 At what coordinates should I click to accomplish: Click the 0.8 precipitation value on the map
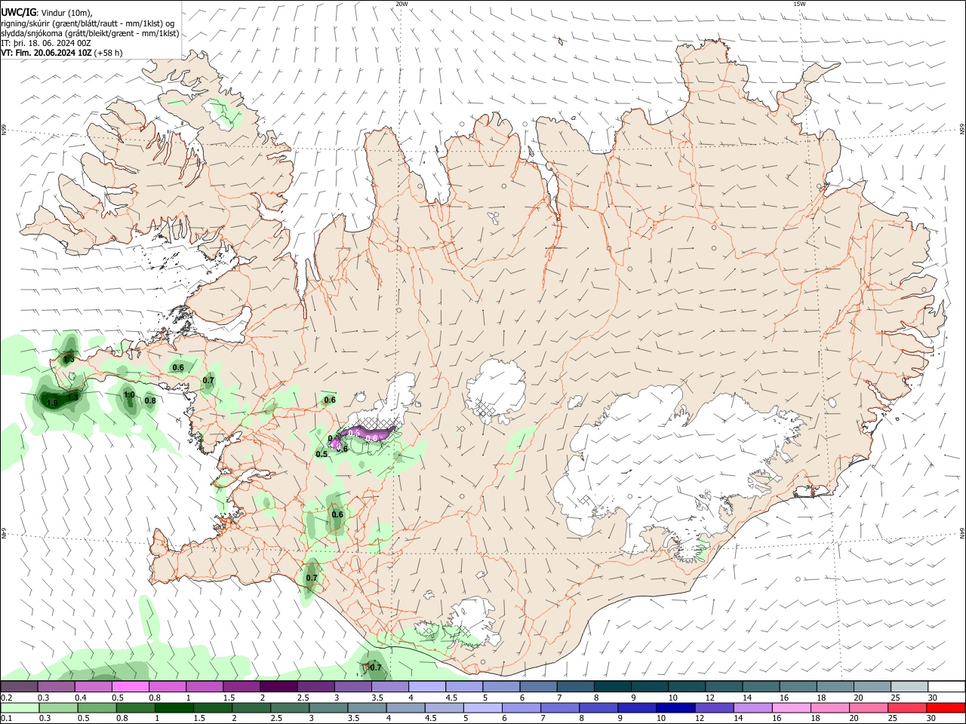pos(150,400)
